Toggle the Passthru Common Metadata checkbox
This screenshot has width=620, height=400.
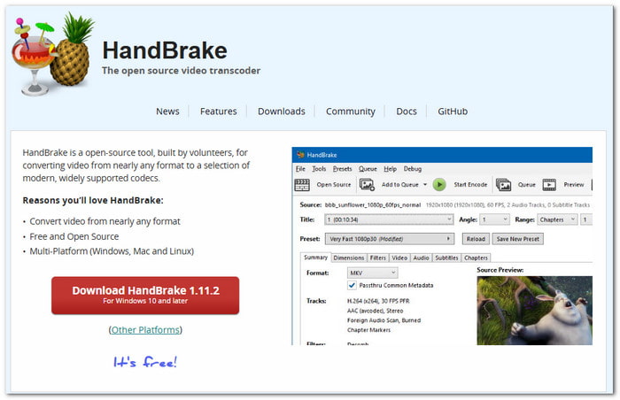tap(352, 285)
